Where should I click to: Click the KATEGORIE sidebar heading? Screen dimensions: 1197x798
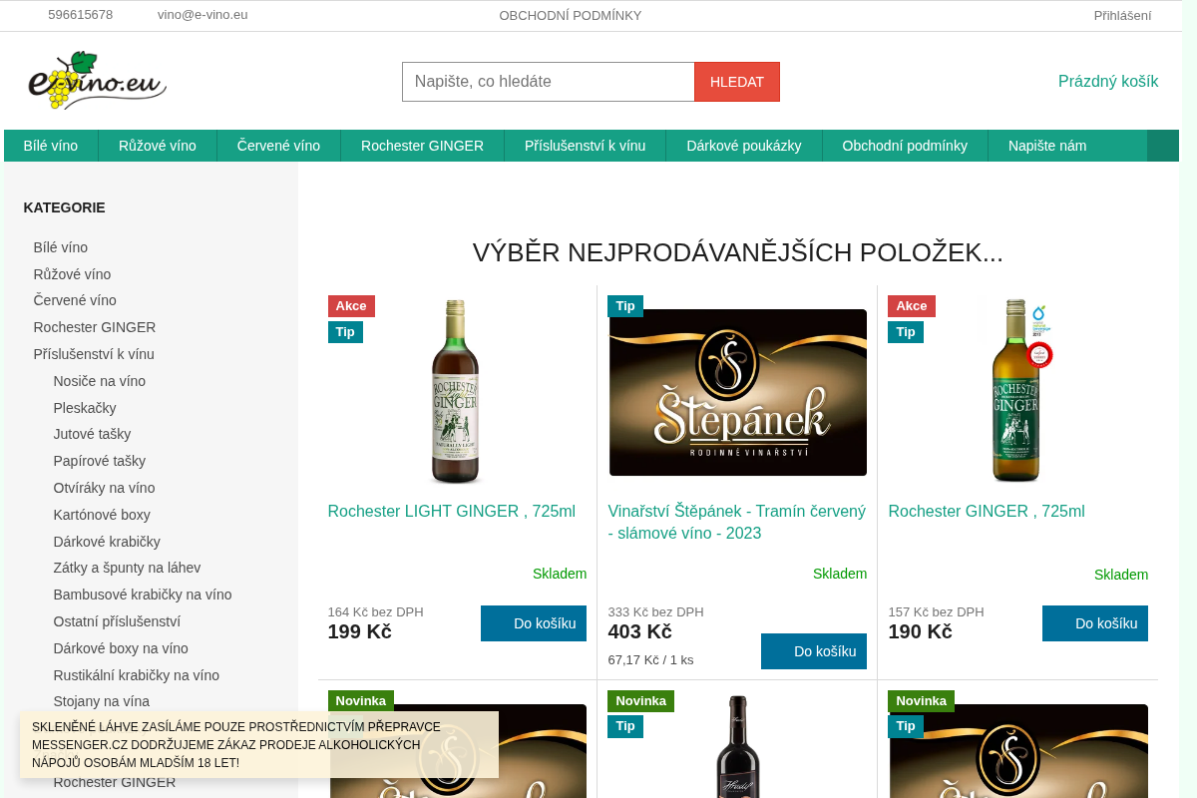(65, 207)
